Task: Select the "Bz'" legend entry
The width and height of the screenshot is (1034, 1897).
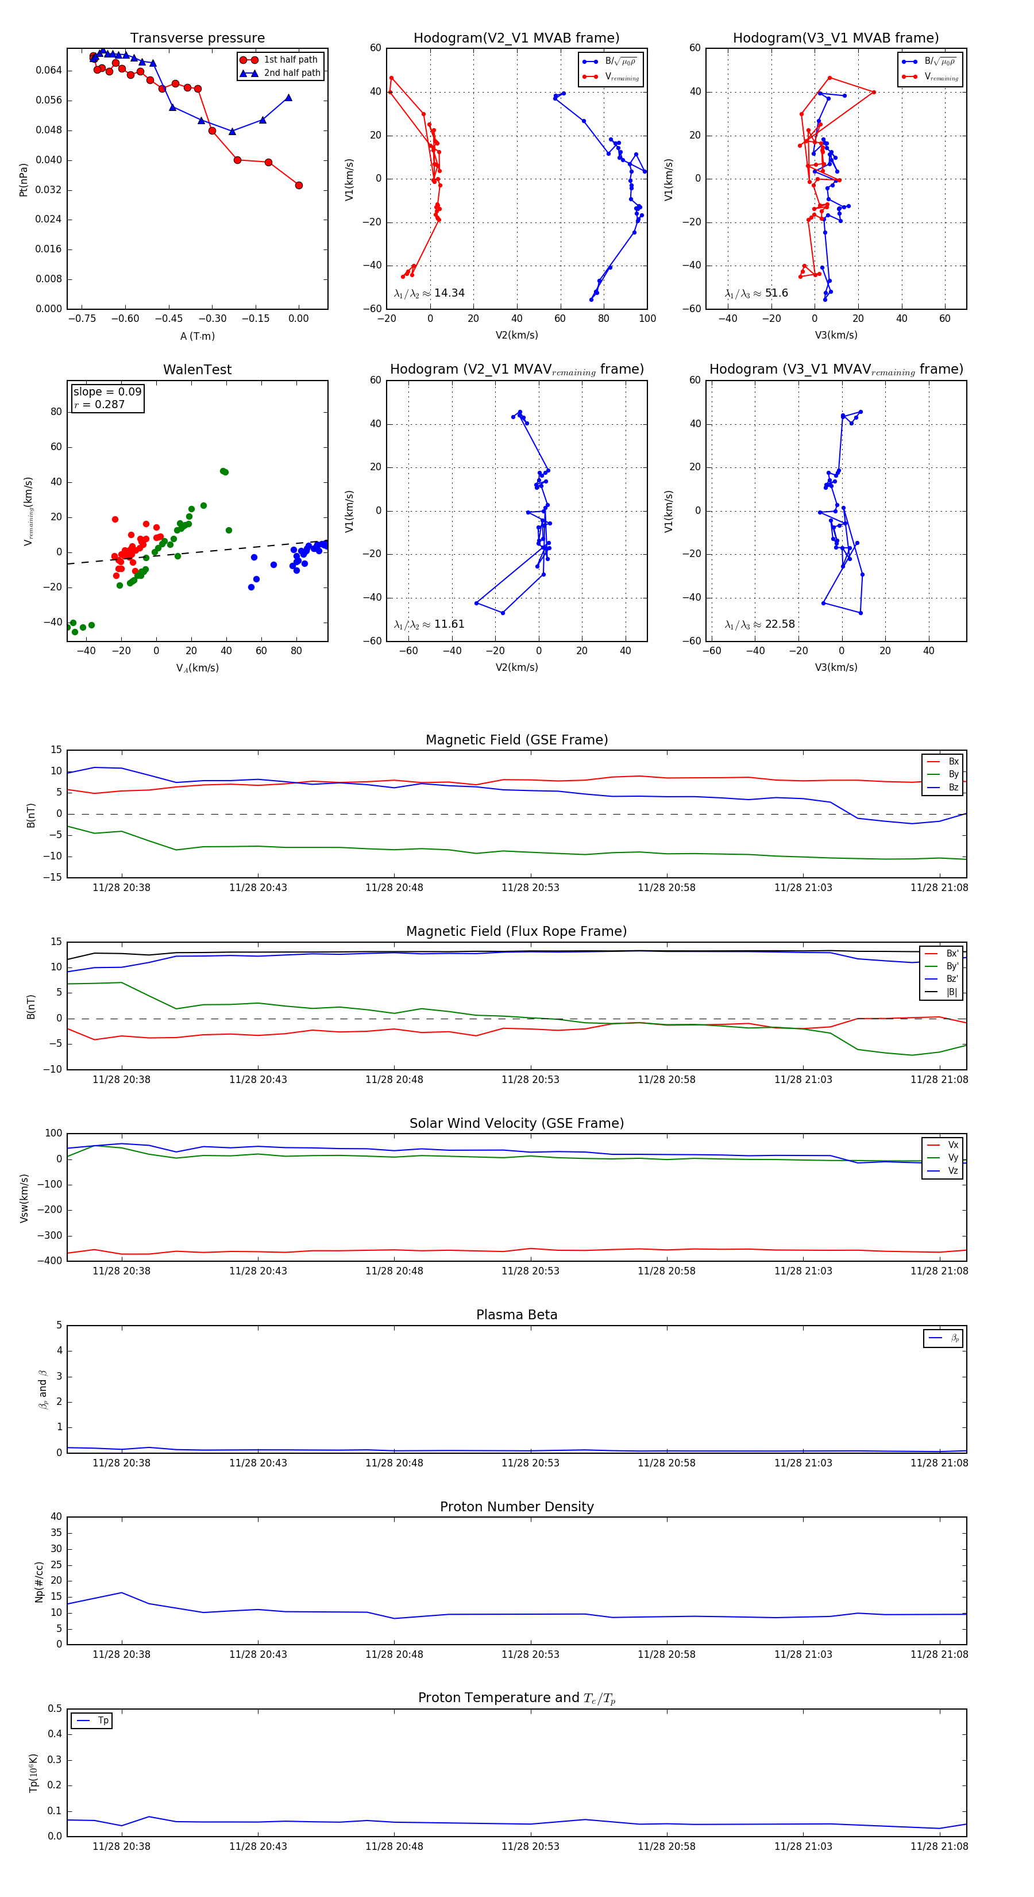Action: pos(942,979)
